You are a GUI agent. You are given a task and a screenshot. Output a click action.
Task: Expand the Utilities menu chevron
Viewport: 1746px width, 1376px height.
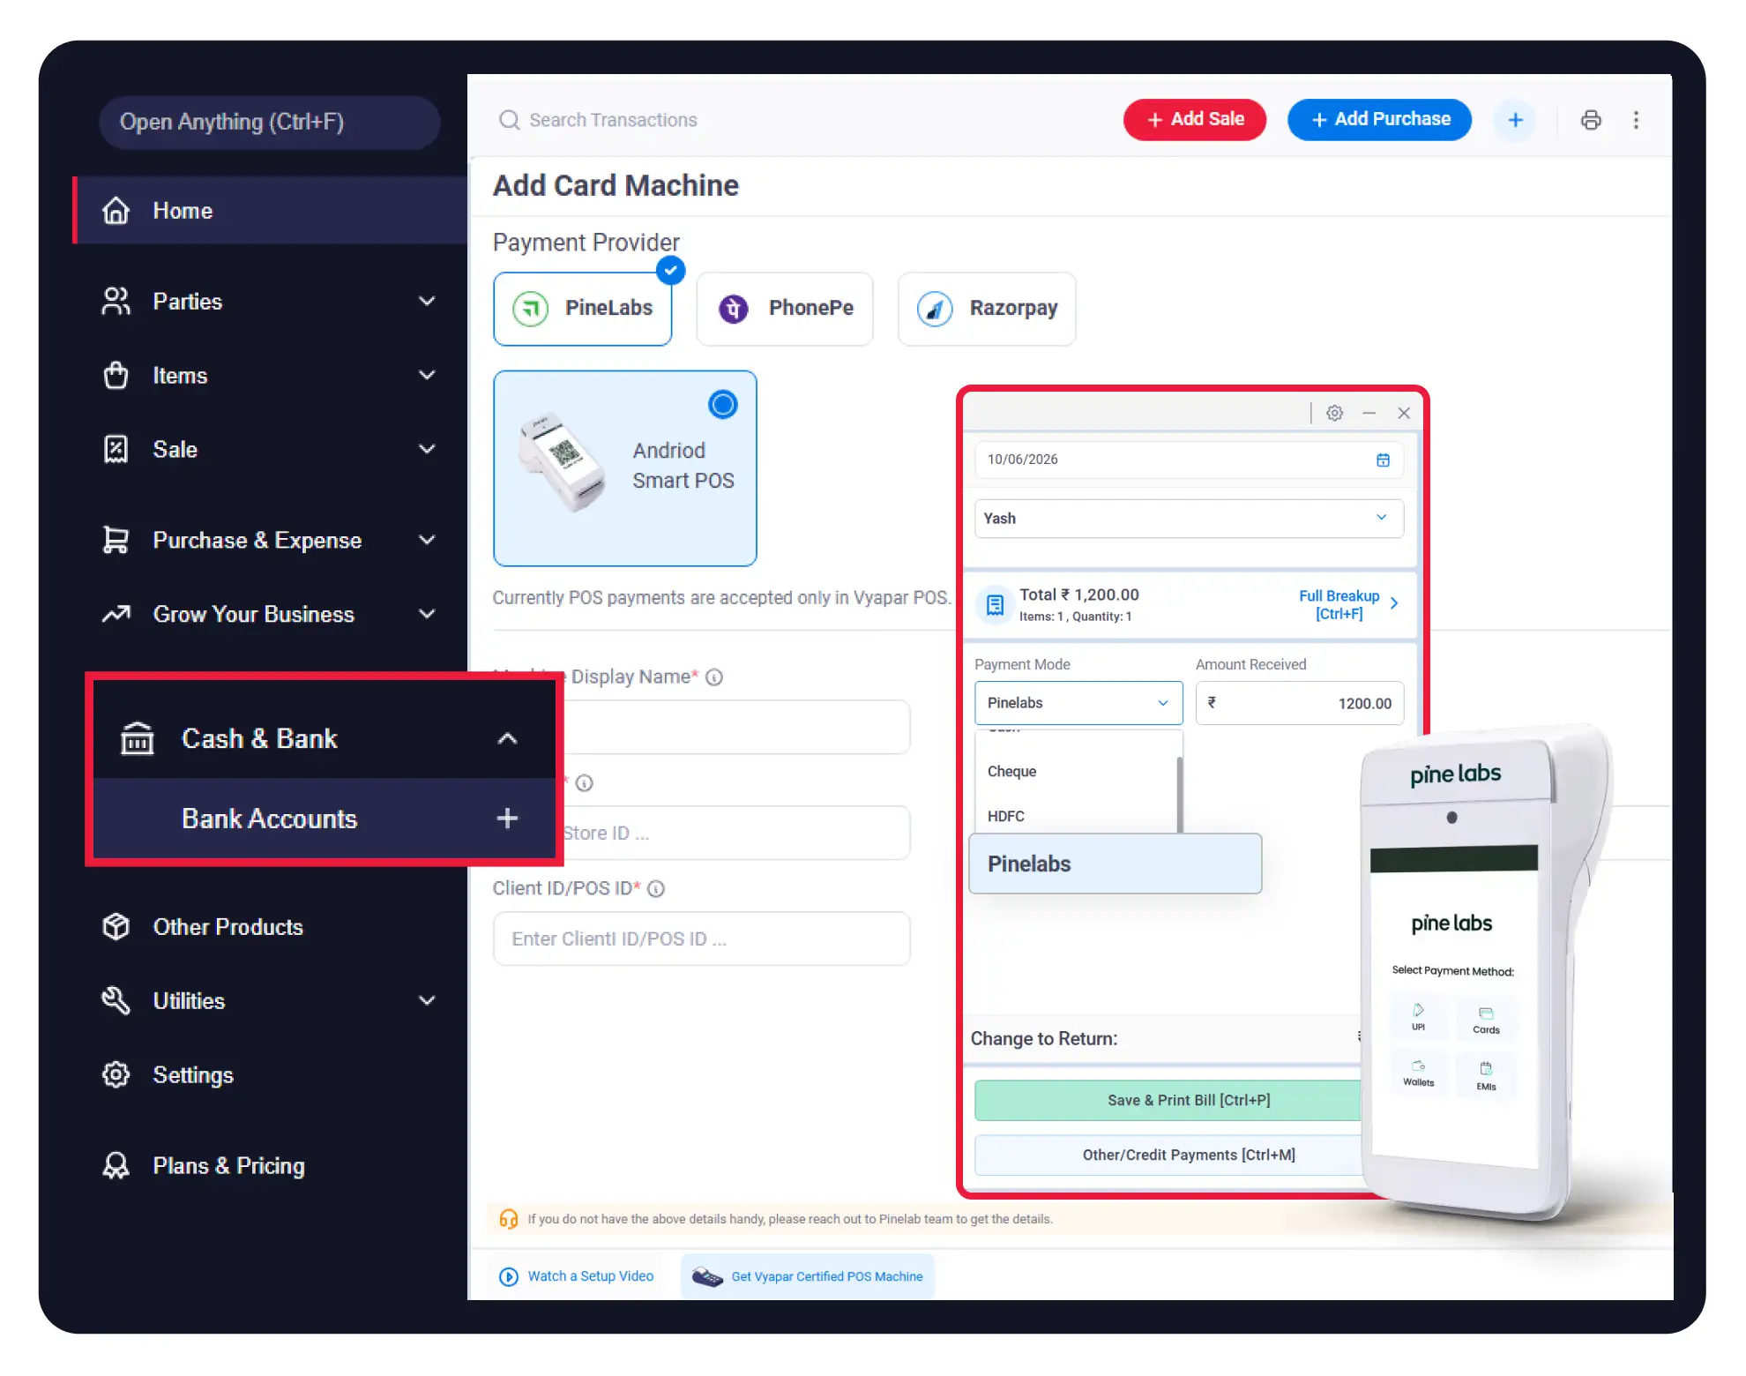click(427, 1001)
